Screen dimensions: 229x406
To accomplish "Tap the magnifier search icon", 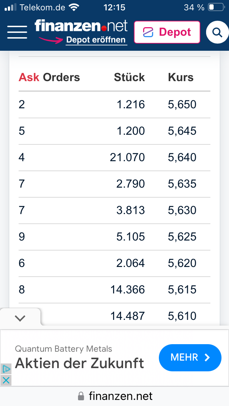I will [x=217, y=33].
